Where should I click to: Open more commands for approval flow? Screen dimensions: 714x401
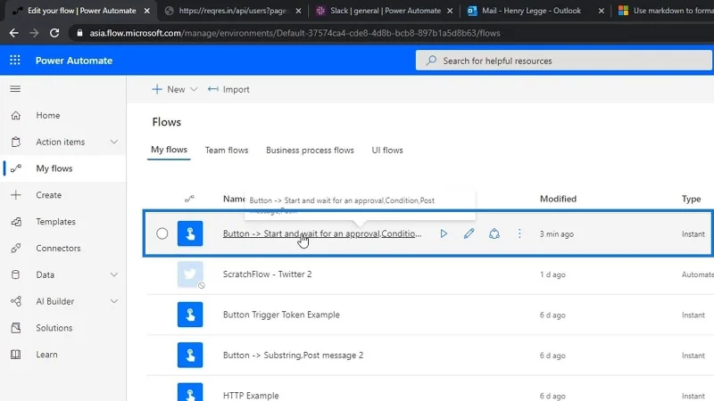(x=519, y=233)
